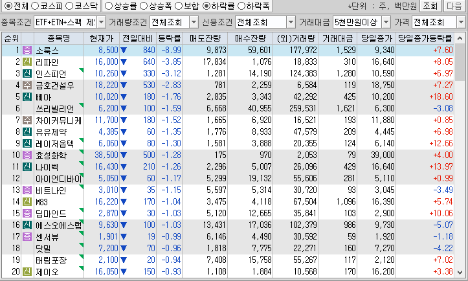
Task: Sort by 거래대금 column header
Action: click(x=338, y=38)
